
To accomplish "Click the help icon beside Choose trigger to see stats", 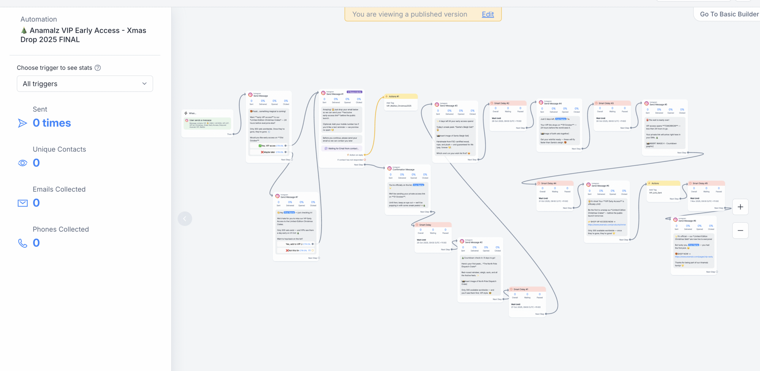I will pos(97,68).
